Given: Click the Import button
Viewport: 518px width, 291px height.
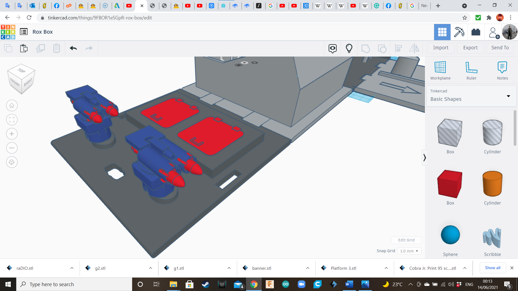Looking at the screenshot, I should 441,48.
